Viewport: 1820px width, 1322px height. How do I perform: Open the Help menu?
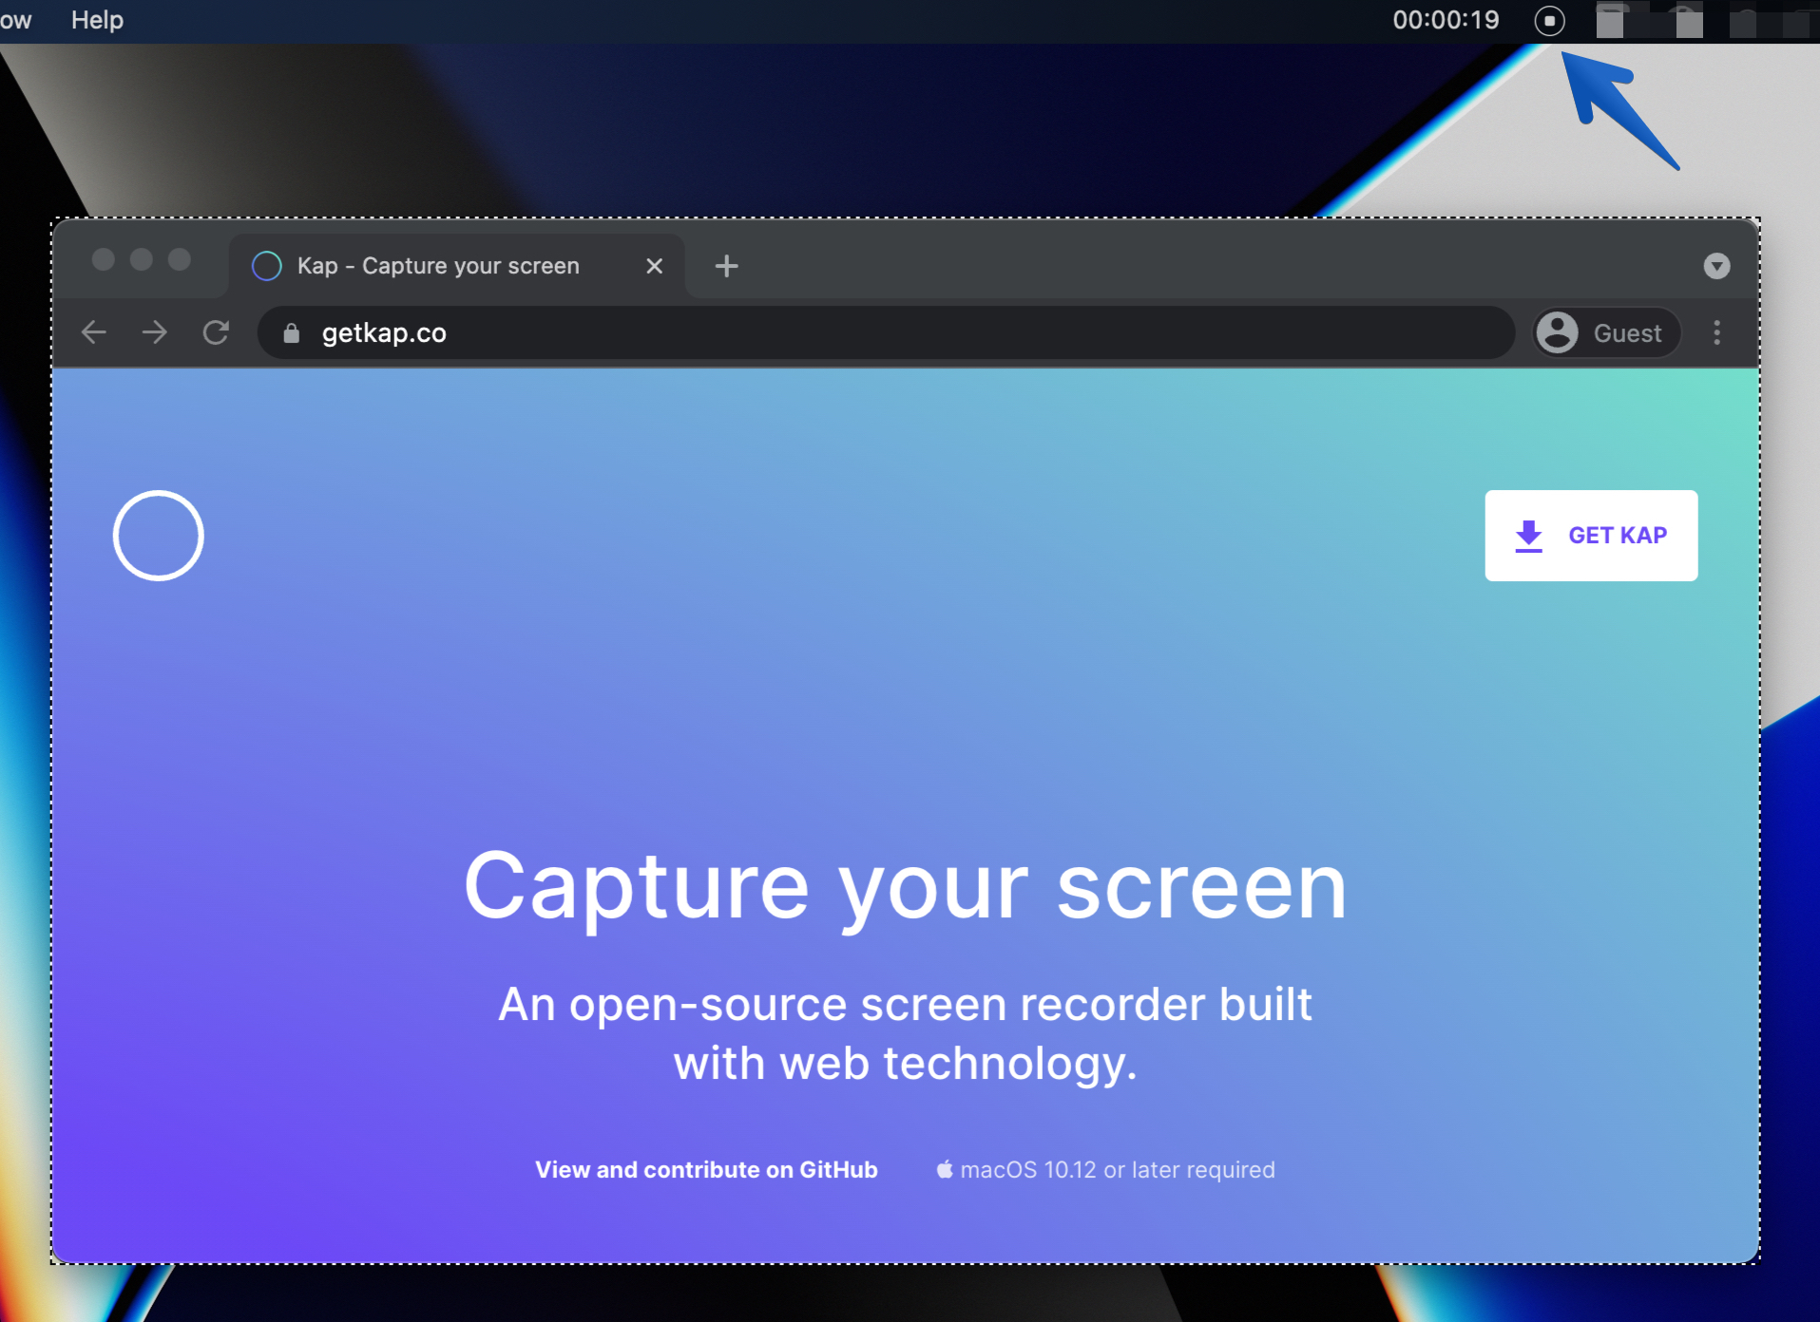click(x=97, y=20)
